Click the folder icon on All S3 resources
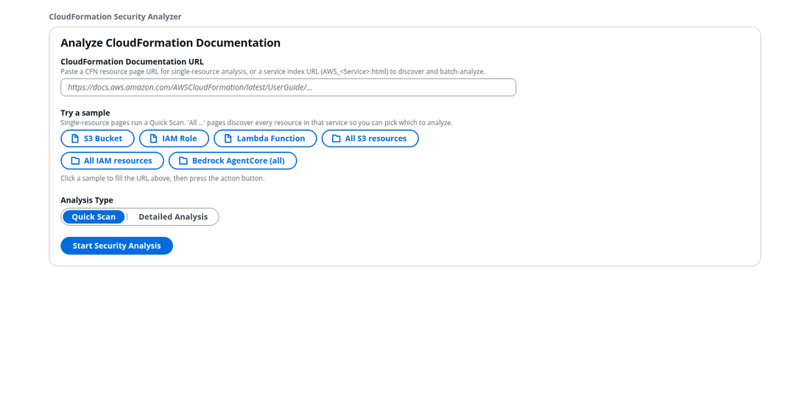The image size is (810, 407). 337,138
